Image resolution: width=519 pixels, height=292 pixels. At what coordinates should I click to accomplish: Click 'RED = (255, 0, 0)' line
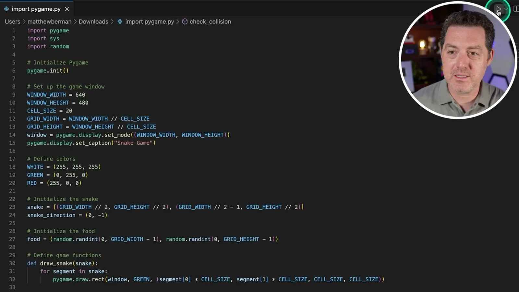[x=54, y=183]
